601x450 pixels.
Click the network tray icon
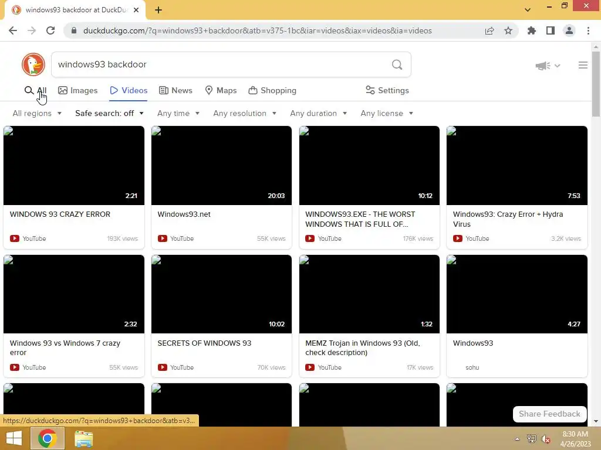[531, 439]
